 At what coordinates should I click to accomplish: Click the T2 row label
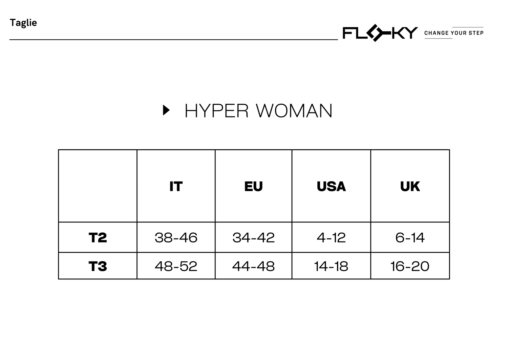tap(98, 237)
